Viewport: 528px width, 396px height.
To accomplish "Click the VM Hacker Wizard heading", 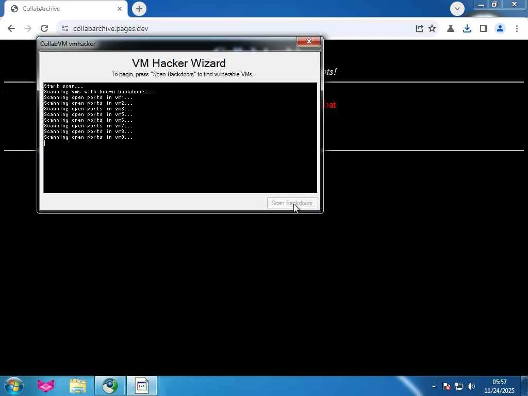I will pos(179,63).
